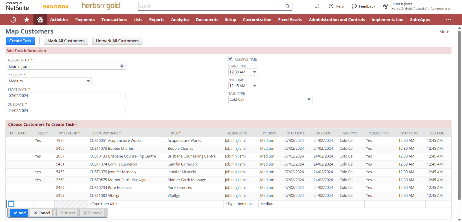Click the Feedback speech bubble icon
The width and height of the screenshot is (462, 222).
coord(354,6)
